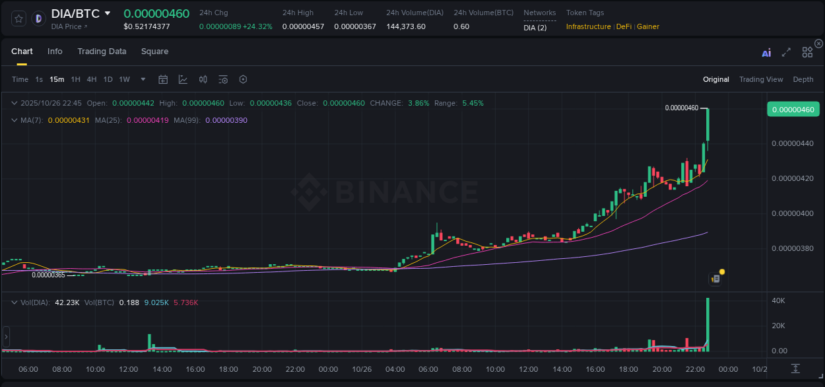The image size is (825, 387).
Task: Expand the chart to fullscreen
Action: click(x=786, y=52)
